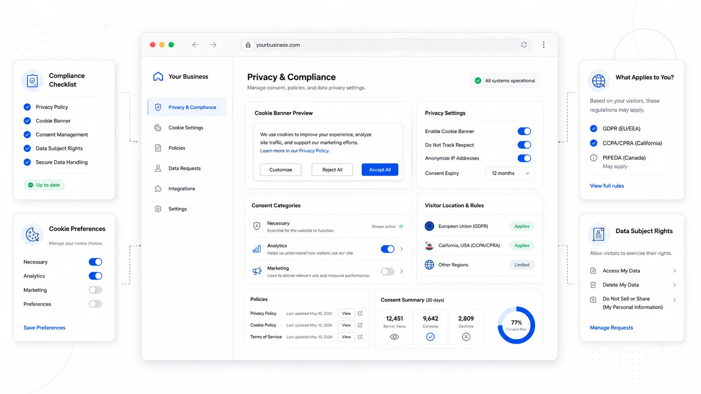Viewport: 701px width, 394px height.
Task: Click the Other Regions globe icon
Action: tap(429, 265)
